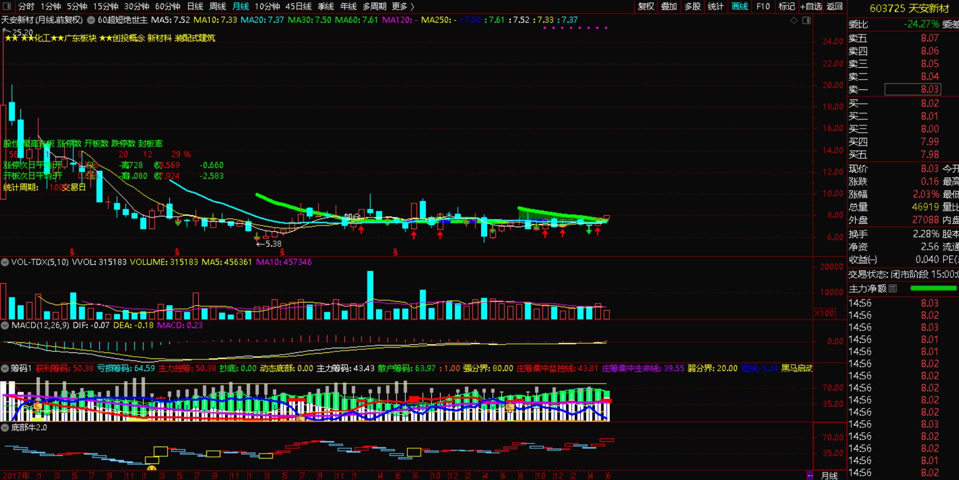Click the 返回 back button
Image resolution: width=959 pixels, height=480 pixels.
tap(835, 6)
